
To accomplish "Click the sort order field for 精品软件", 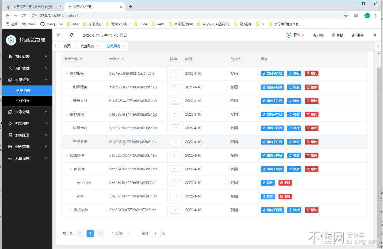I will point(175,155).
